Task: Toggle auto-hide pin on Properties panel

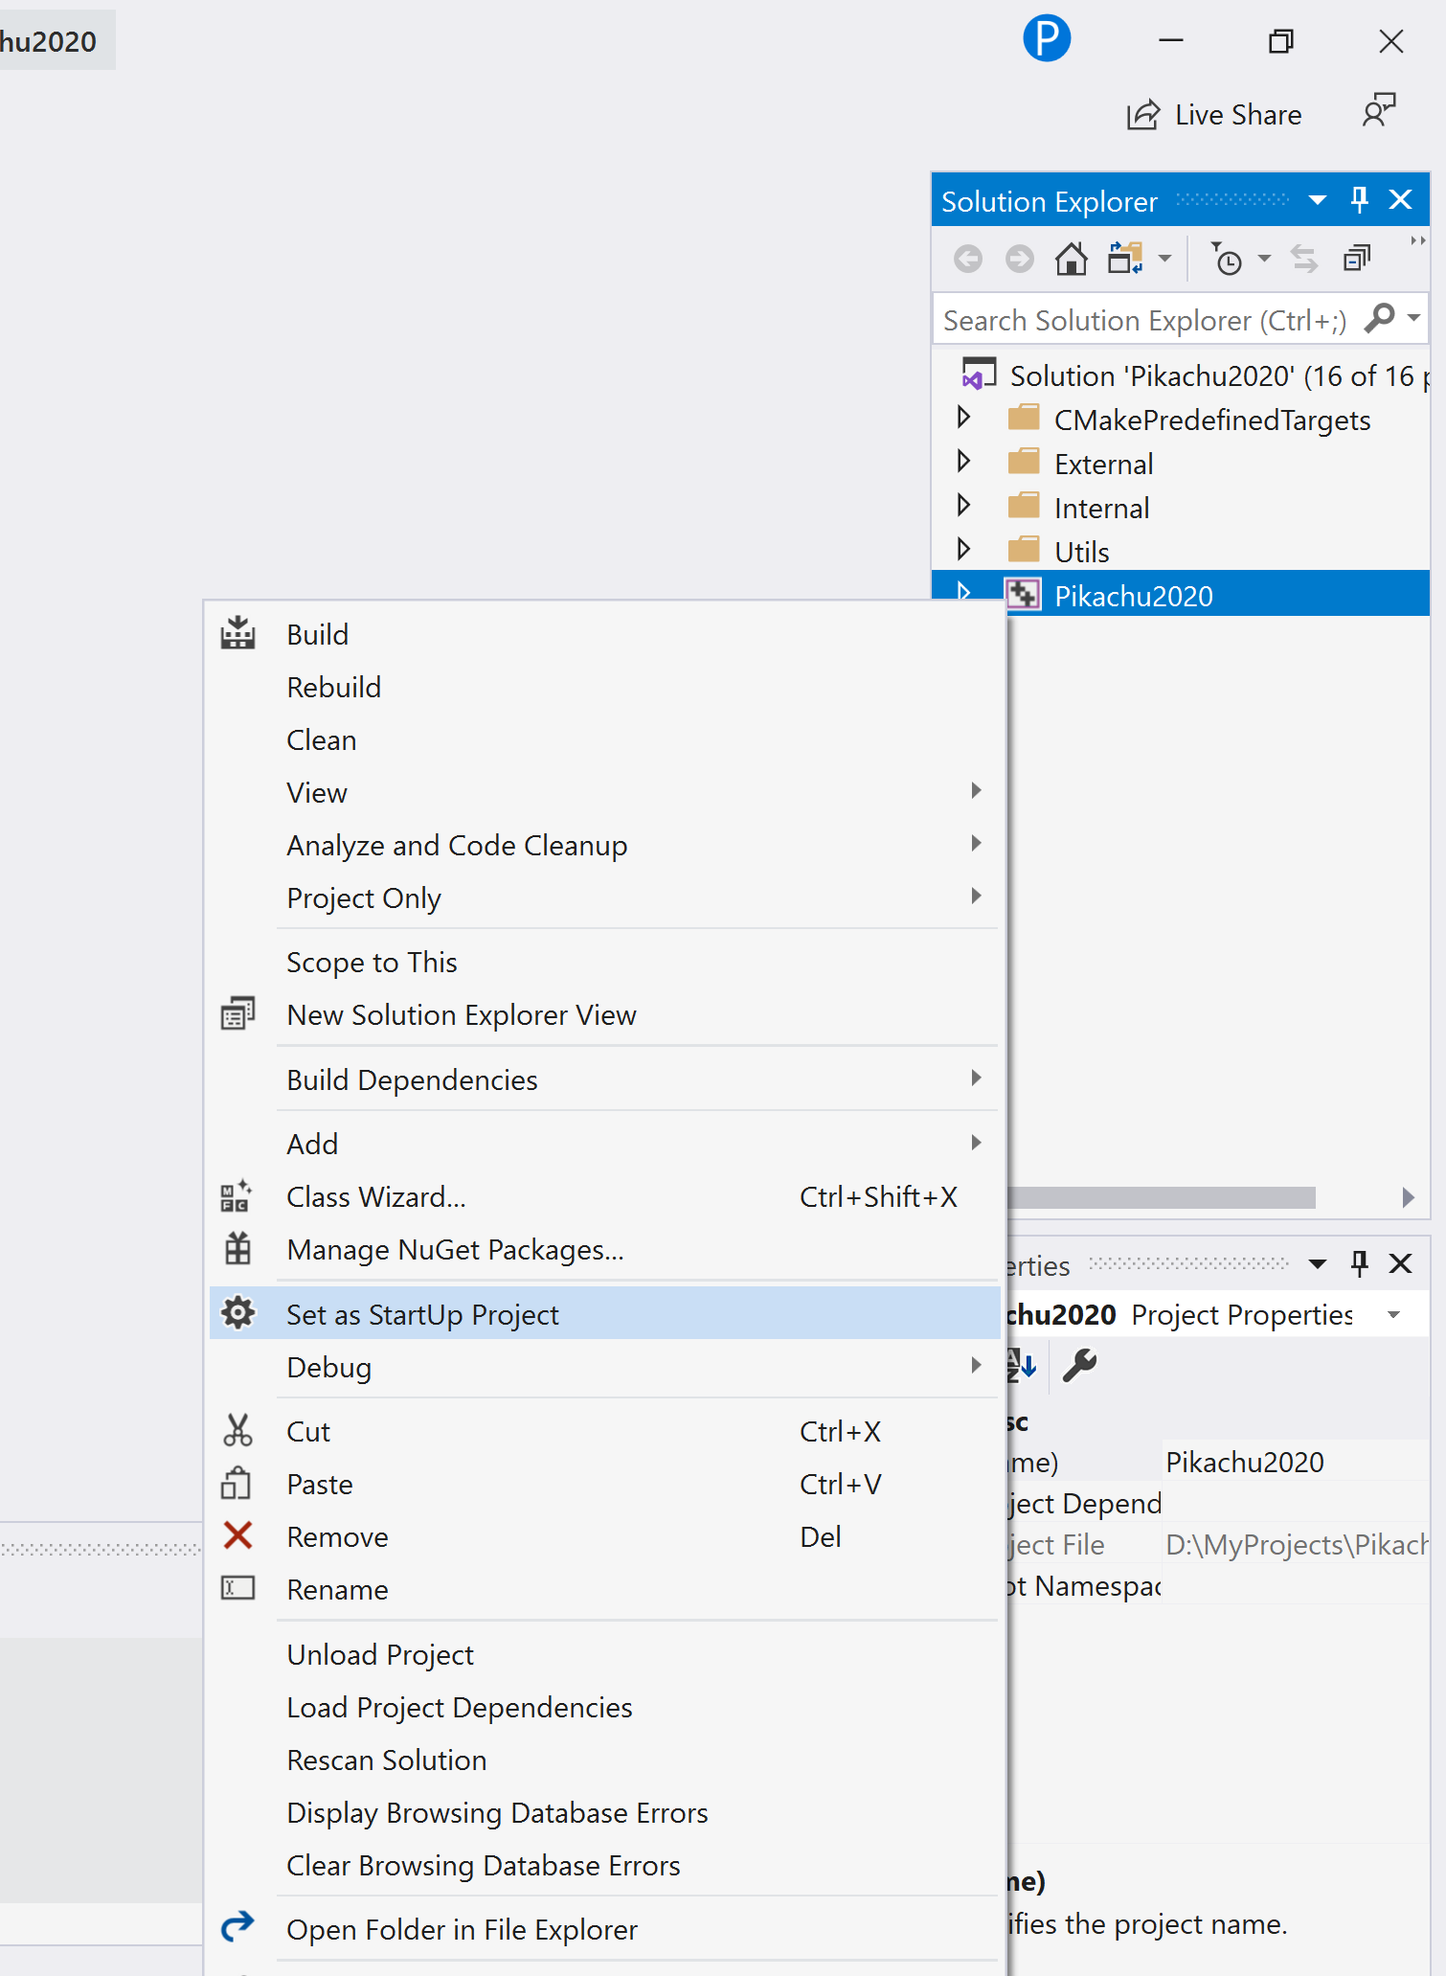Action: (1359, 1264)
